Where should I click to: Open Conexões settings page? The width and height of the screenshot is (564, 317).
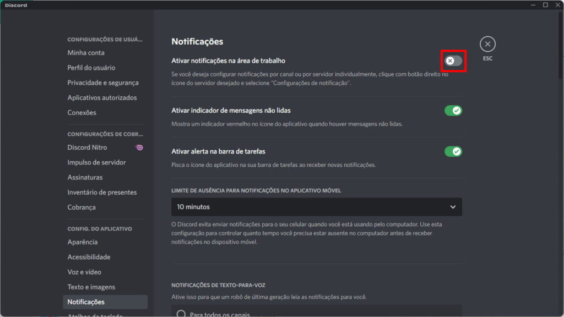click(x=82, y=112)
